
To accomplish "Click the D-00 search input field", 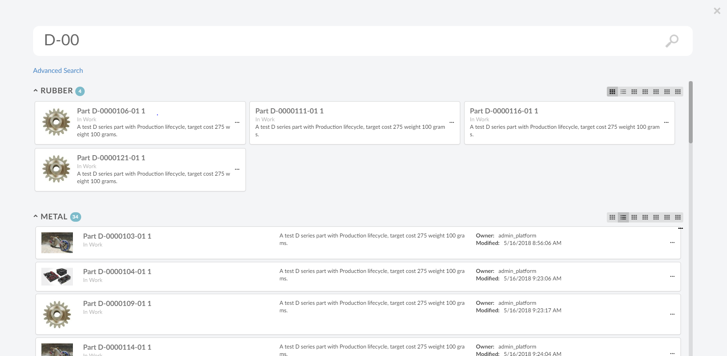I will pos(347,41).
